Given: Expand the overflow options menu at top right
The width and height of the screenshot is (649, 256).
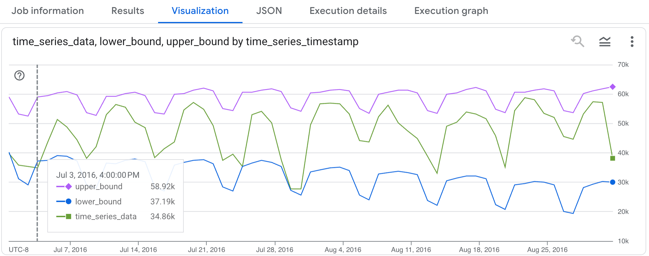Looking at the screenshot, I should [x=632, y=42].
